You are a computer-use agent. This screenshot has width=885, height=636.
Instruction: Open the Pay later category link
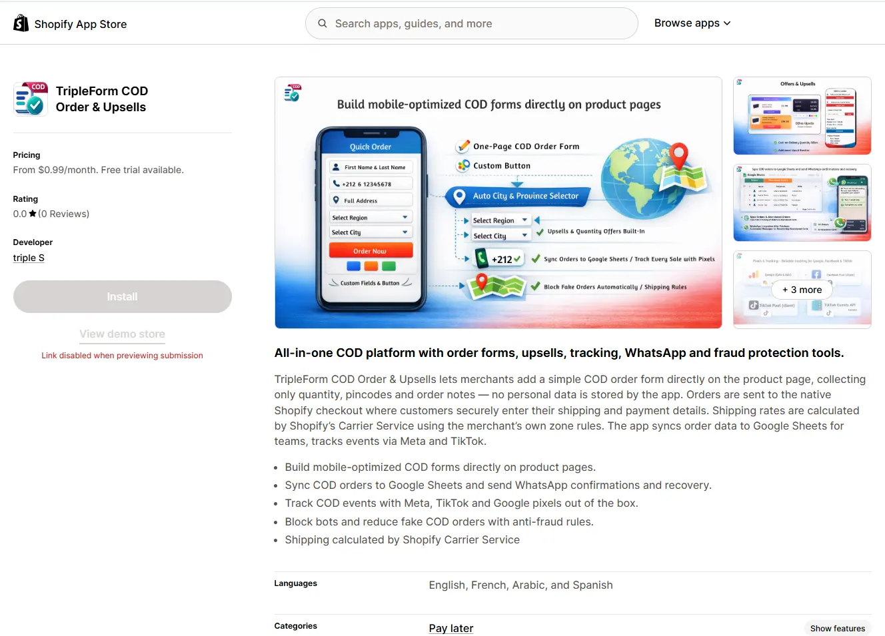pos(451,628)
